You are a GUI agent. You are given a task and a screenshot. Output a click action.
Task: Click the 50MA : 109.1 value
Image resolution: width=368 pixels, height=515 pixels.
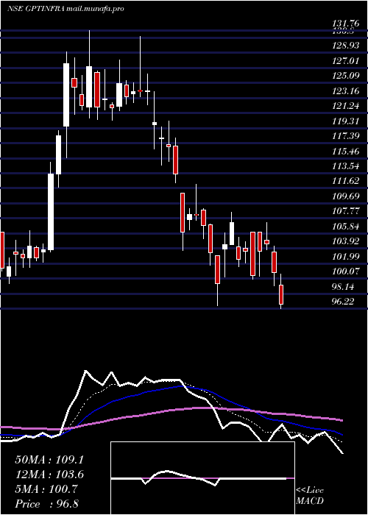[x=49, y=460]
